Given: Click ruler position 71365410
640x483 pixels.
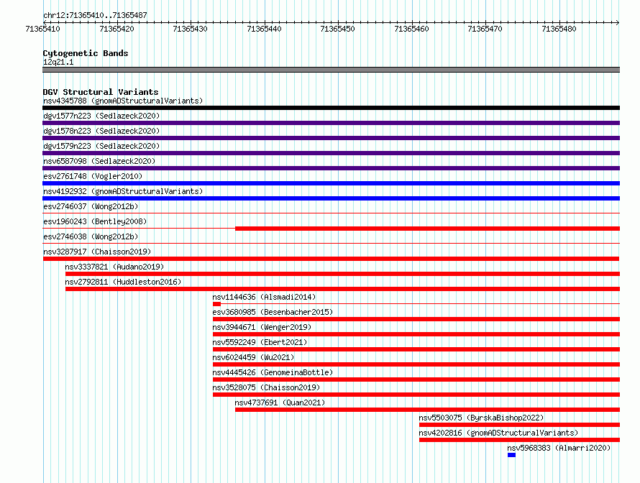Looking at the screenshot, I should click(42, 29).
